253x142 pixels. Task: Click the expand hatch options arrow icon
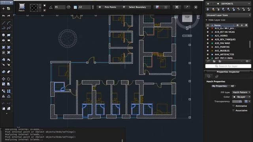point(187,7)
